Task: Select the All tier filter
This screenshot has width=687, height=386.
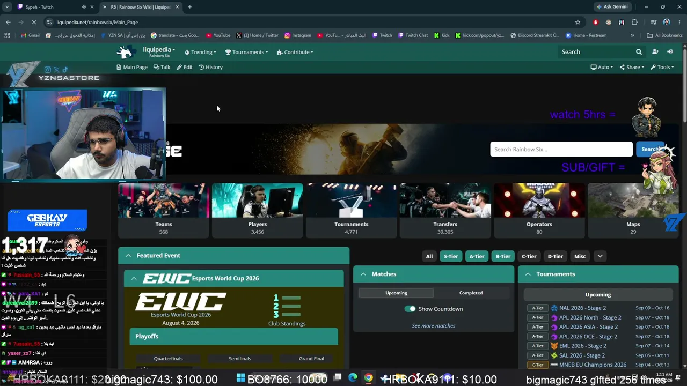Action: [x=429, y=256]
